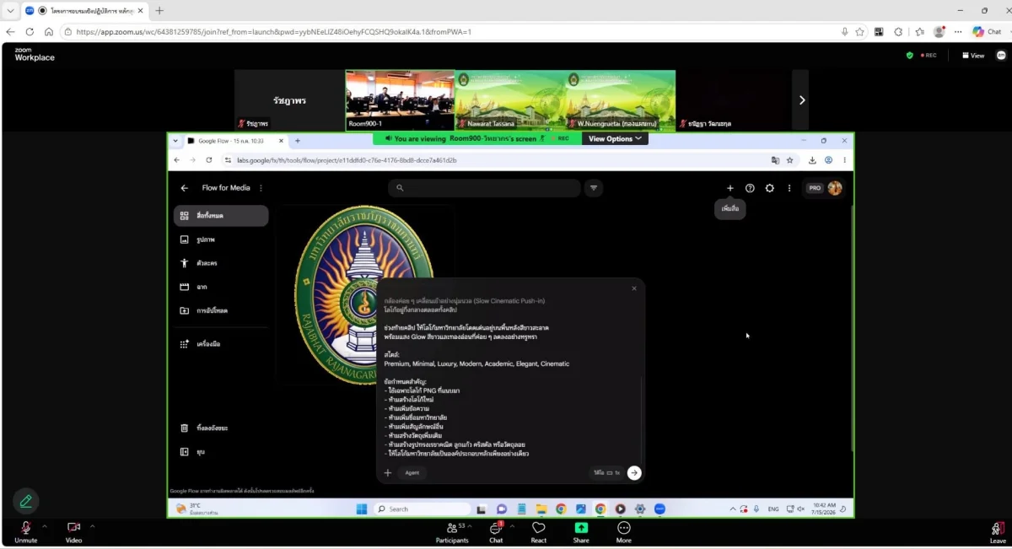Image resolution: width=1012 pixels, height=549 pixels.
Task: Click the Flow search field
Action: (x=484, y=188)
